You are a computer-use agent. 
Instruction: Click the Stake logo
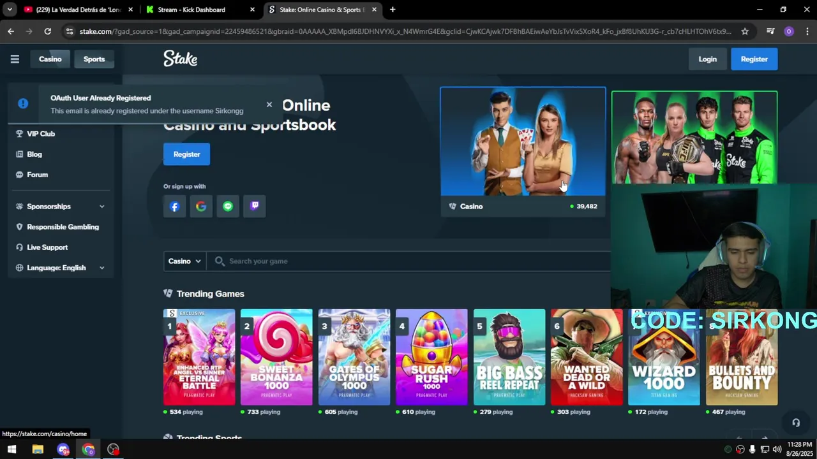tap(180, 59)
